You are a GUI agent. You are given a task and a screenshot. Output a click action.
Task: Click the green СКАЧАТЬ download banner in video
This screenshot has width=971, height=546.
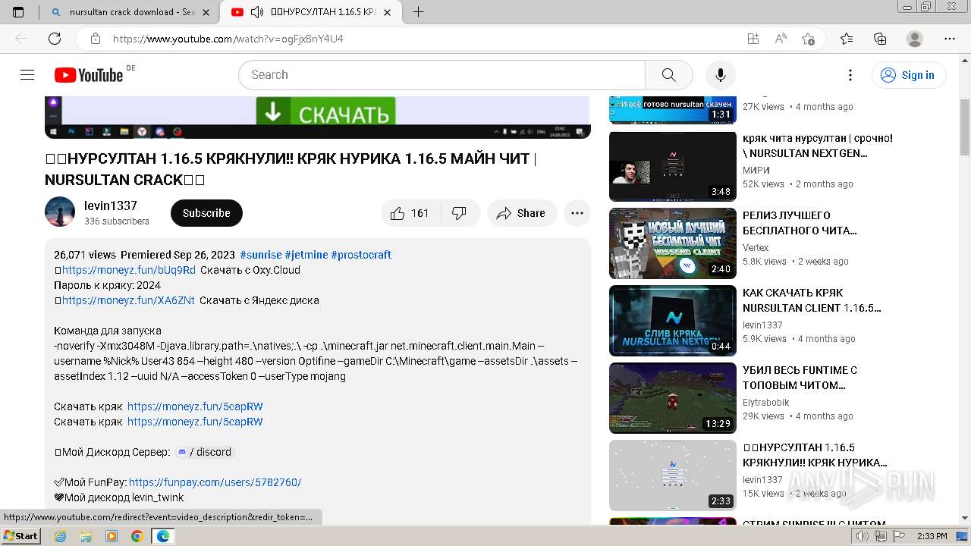click(325, 112)
